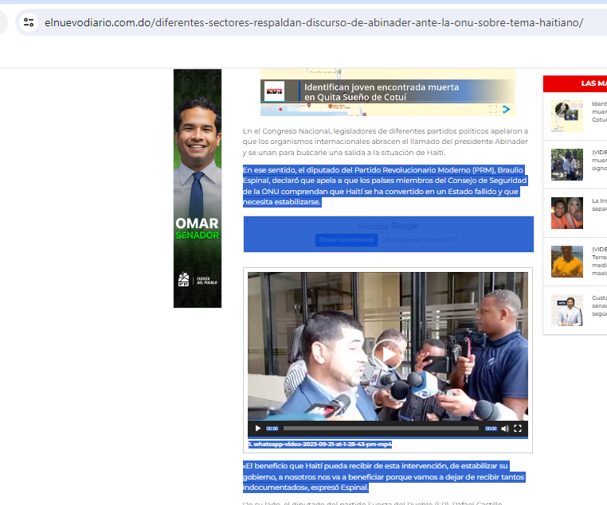607x505 pixels.
Task: Mute the video using the speaker icon
Action: [504, 429]
